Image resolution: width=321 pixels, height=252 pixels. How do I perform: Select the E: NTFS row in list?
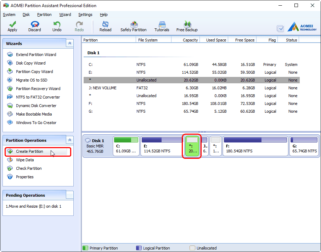(x=192, y=72)
